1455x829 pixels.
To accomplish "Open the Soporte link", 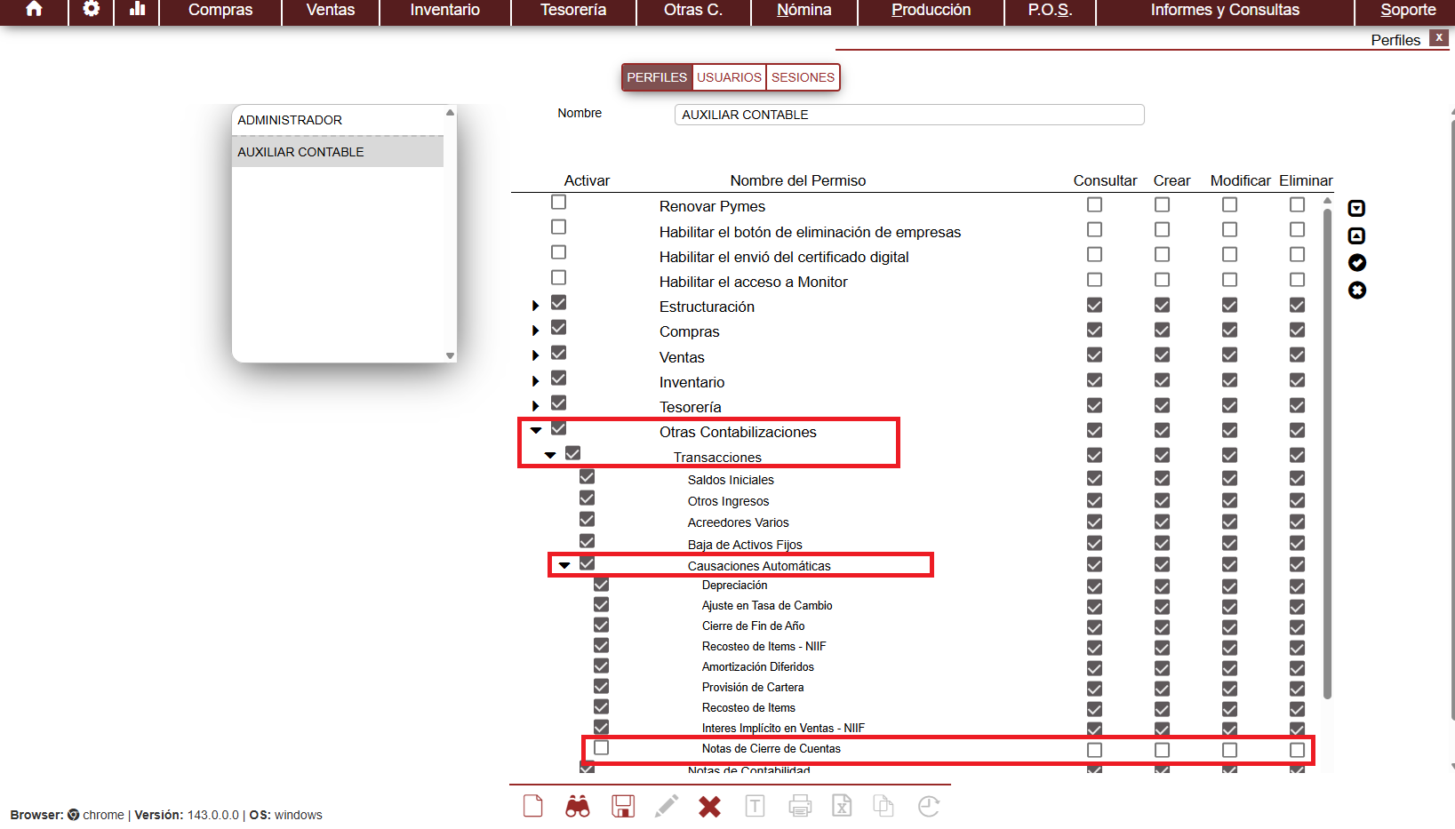I will [x=1408, y=11].
